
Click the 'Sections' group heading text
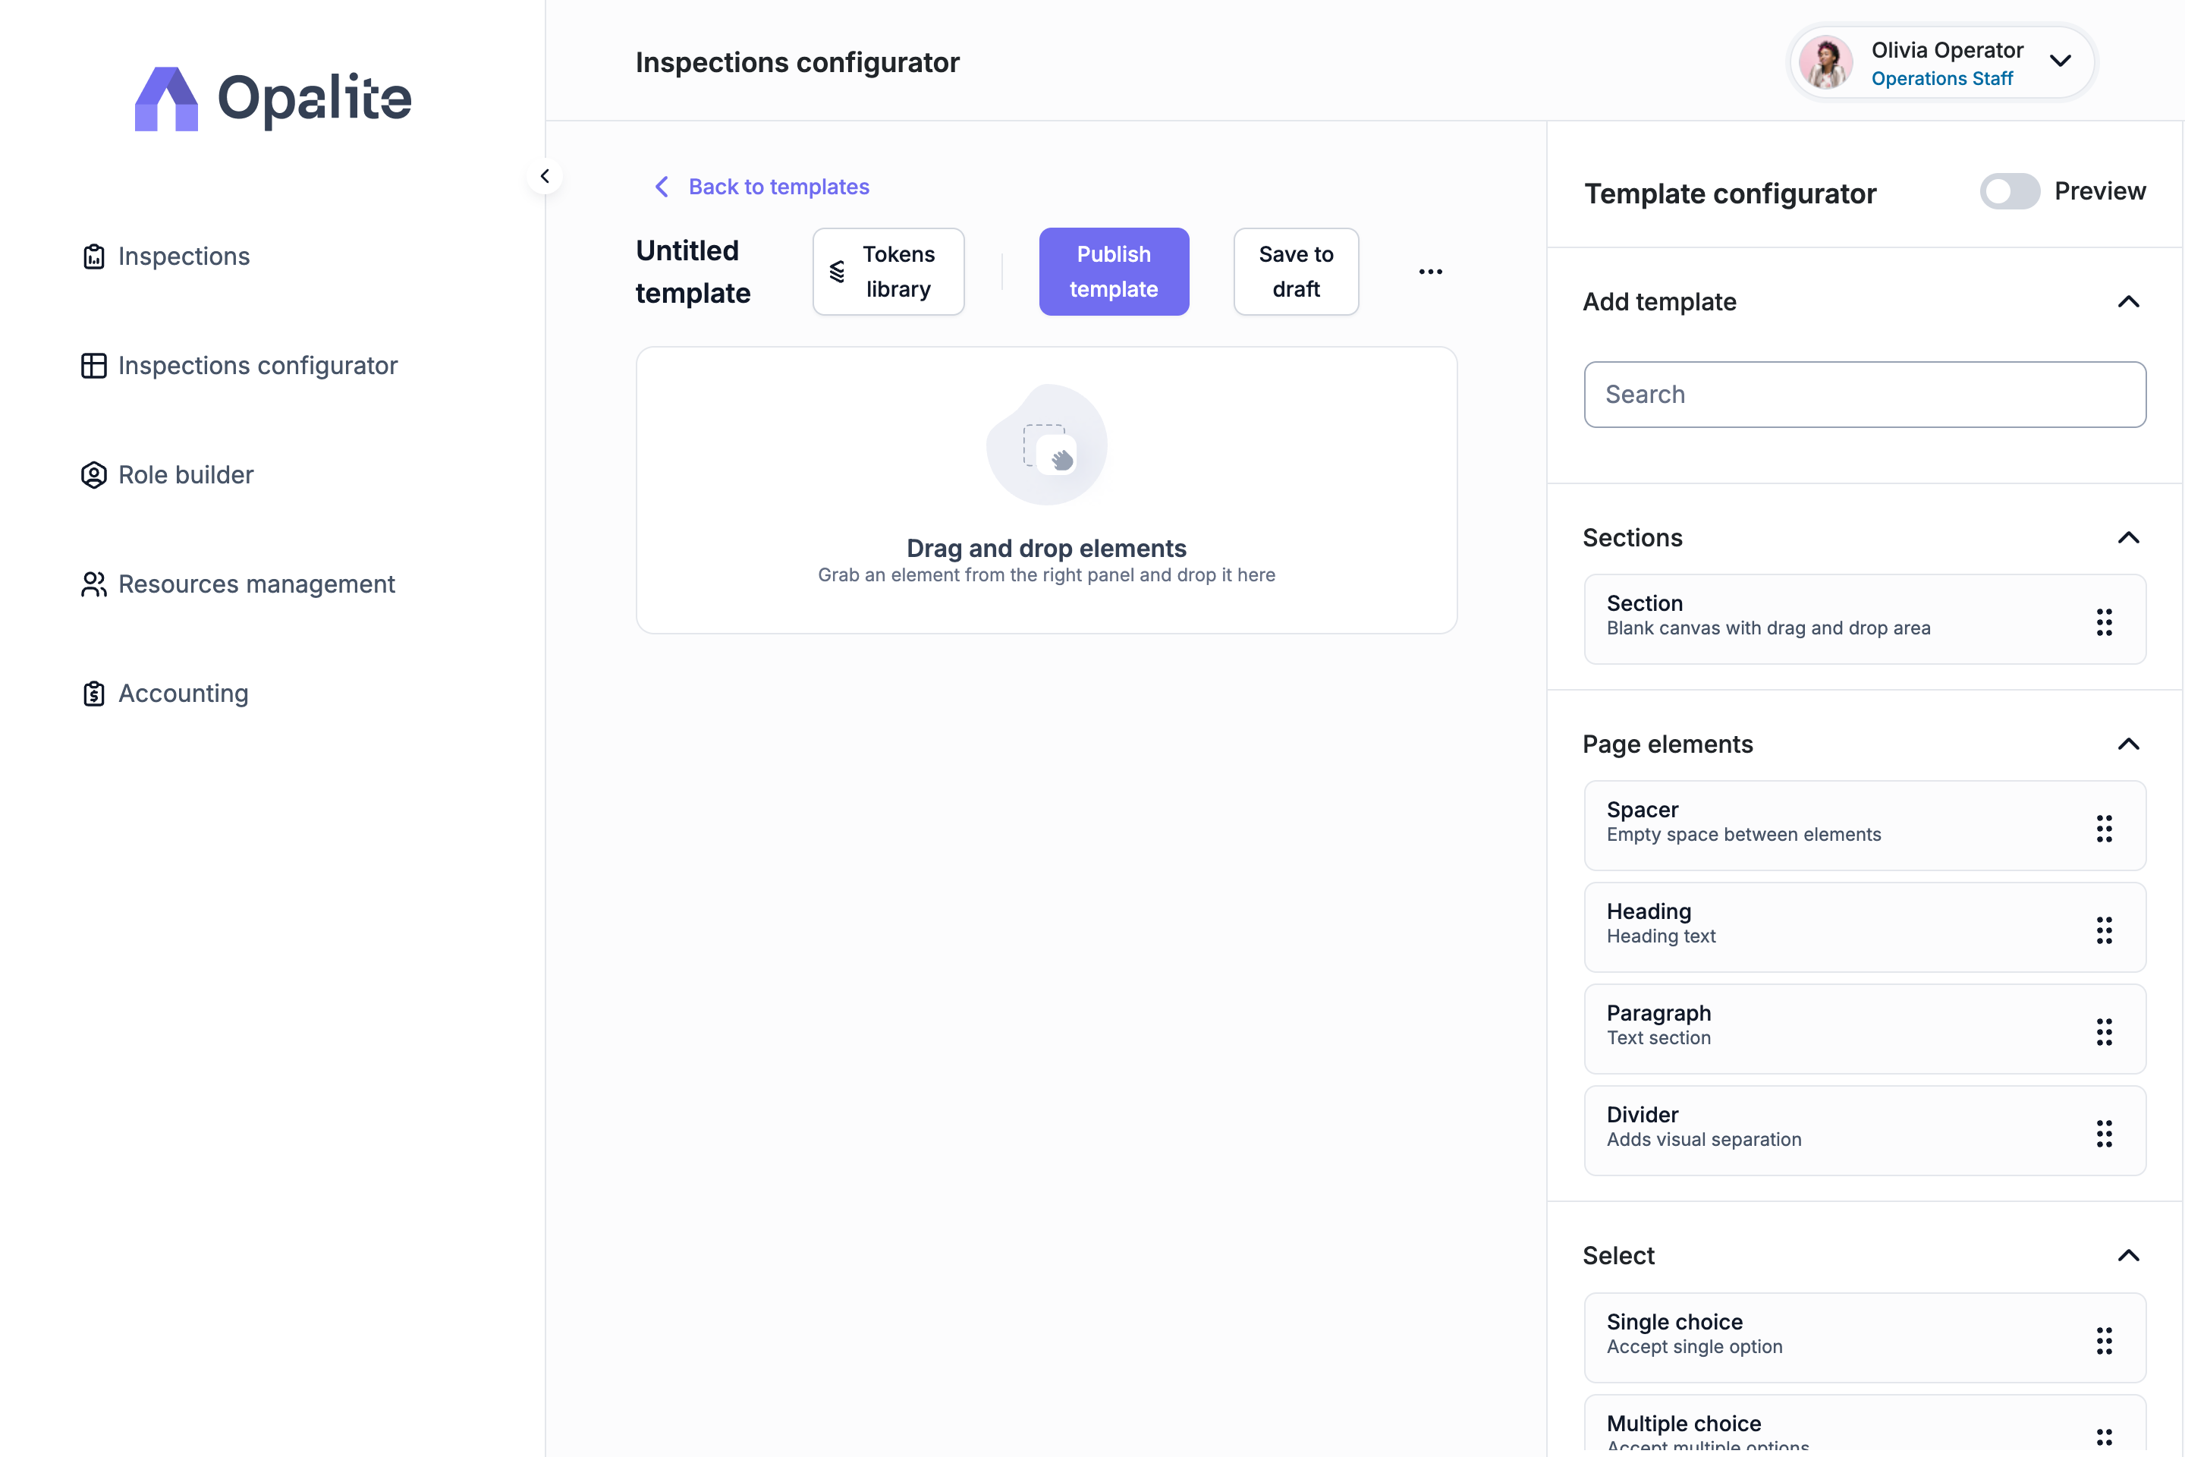(1632, 538)
